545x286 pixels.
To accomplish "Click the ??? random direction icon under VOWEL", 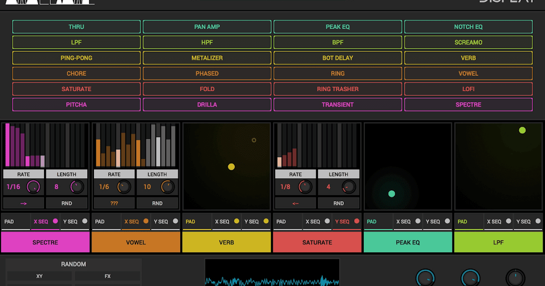I will click(114, 203).
